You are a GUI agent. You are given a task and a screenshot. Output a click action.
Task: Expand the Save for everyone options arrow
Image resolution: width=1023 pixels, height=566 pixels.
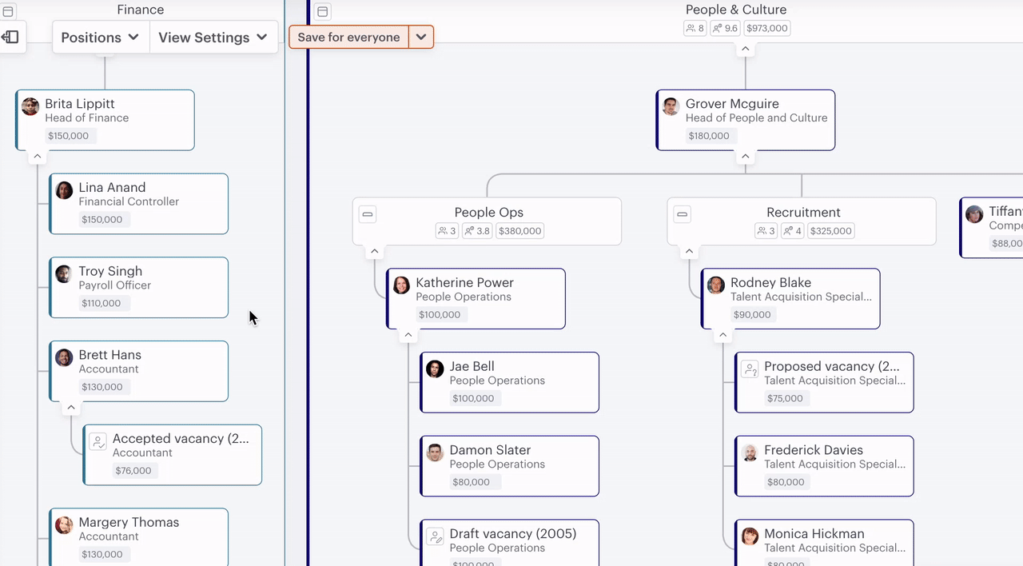[x=421, y=37]
